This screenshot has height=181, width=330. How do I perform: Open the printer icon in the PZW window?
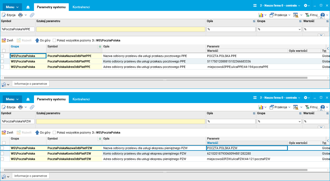pyautogui.click(x=20, y=107)
